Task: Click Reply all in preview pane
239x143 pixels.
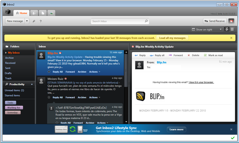Action: point(157,55)
